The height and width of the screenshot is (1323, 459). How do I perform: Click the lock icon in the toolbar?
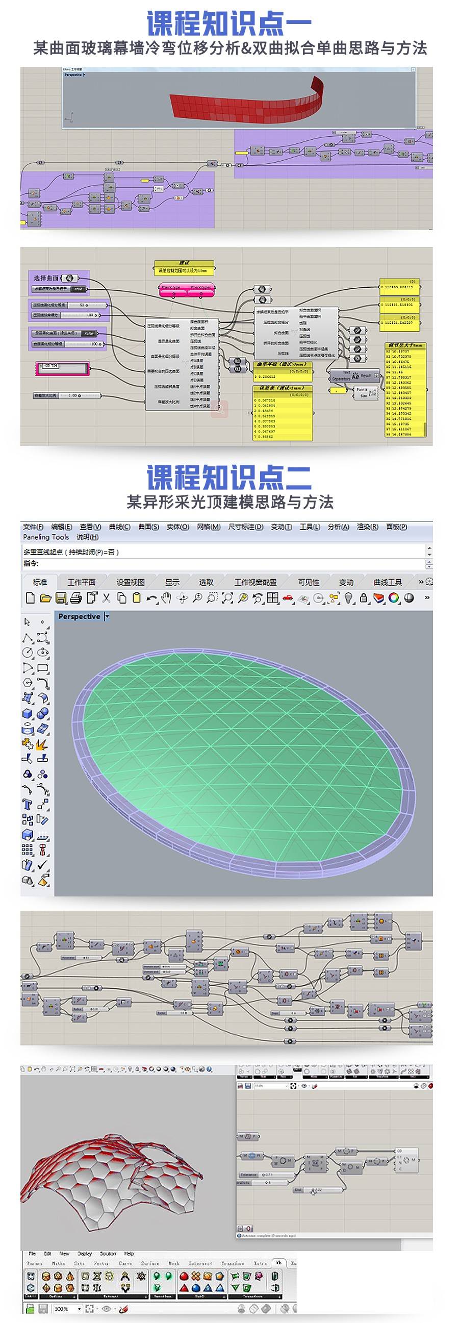pyautogui.click(x=364, y=598)
